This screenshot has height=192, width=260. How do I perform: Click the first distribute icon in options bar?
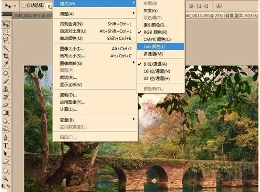click(x=191, y=6)
